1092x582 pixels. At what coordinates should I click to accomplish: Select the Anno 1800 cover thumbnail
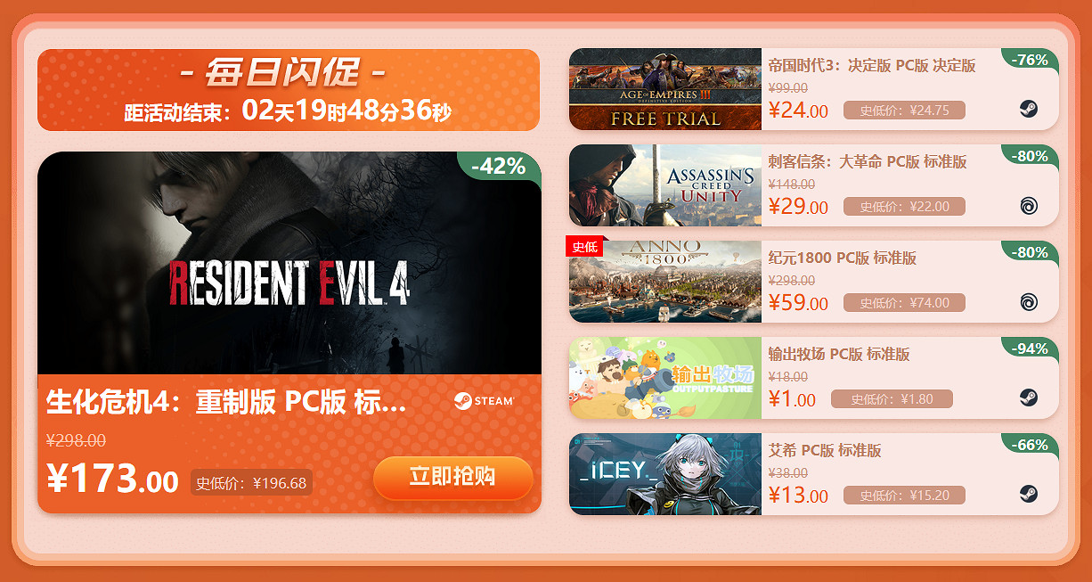tap(665, 282)
